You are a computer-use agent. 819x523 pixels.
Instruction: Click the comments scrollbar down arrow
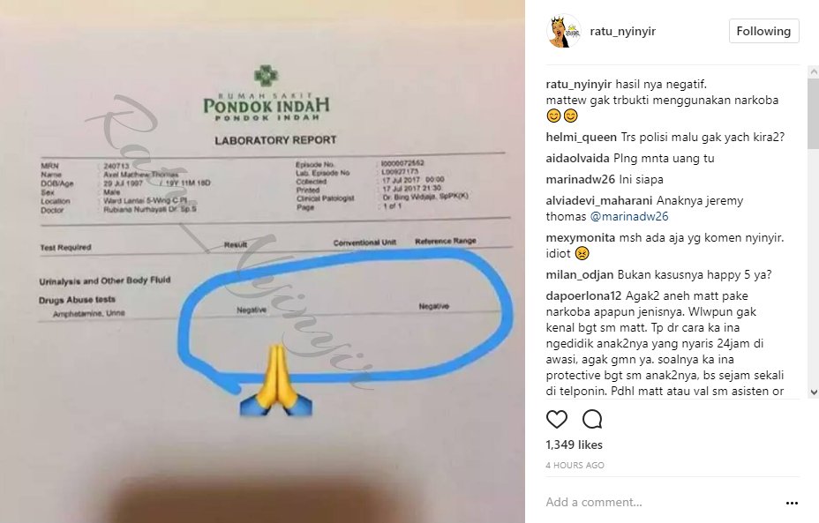813,392
